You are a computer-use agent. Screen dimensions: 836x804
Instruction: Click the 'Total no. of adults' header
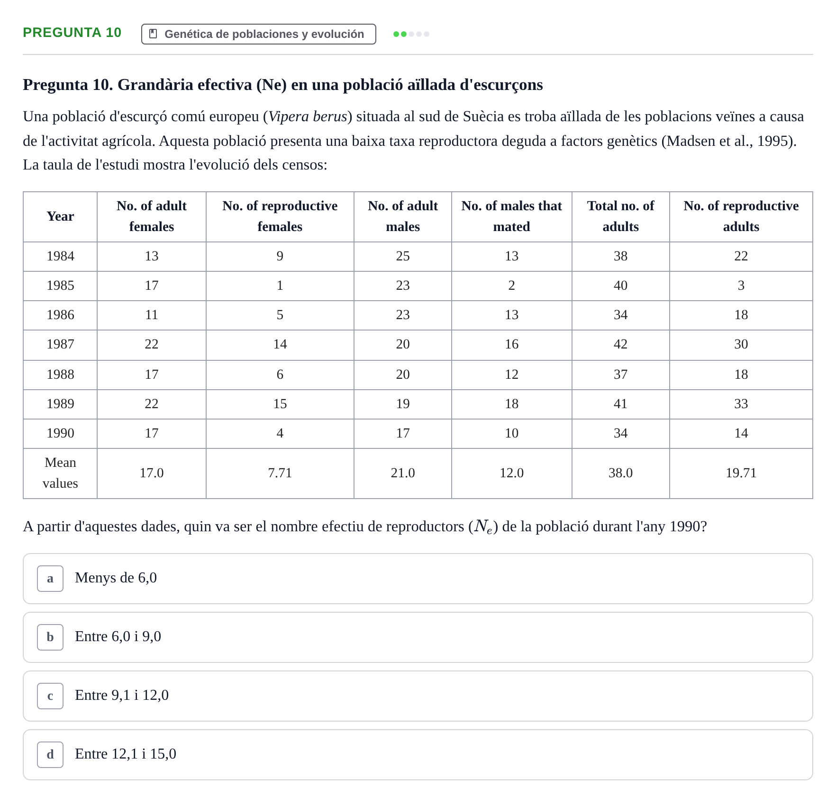(621, 217)
